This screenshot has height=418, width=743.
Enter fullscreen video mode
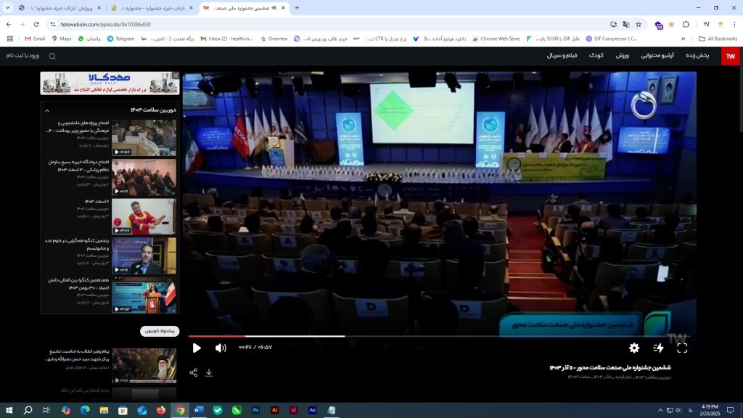click(x=682, y=348)
